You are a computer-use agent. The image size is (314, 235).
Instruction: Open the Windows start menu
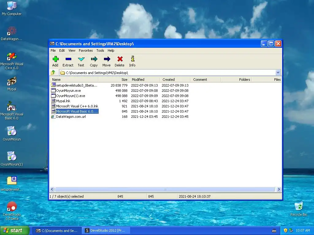[15, 230]
